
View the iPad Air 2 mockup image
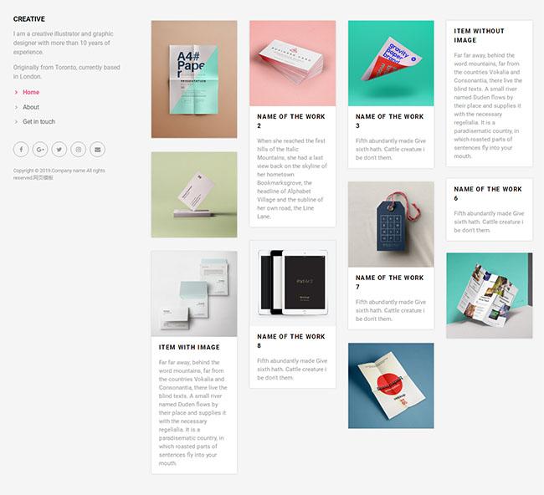tap(292, 283)
